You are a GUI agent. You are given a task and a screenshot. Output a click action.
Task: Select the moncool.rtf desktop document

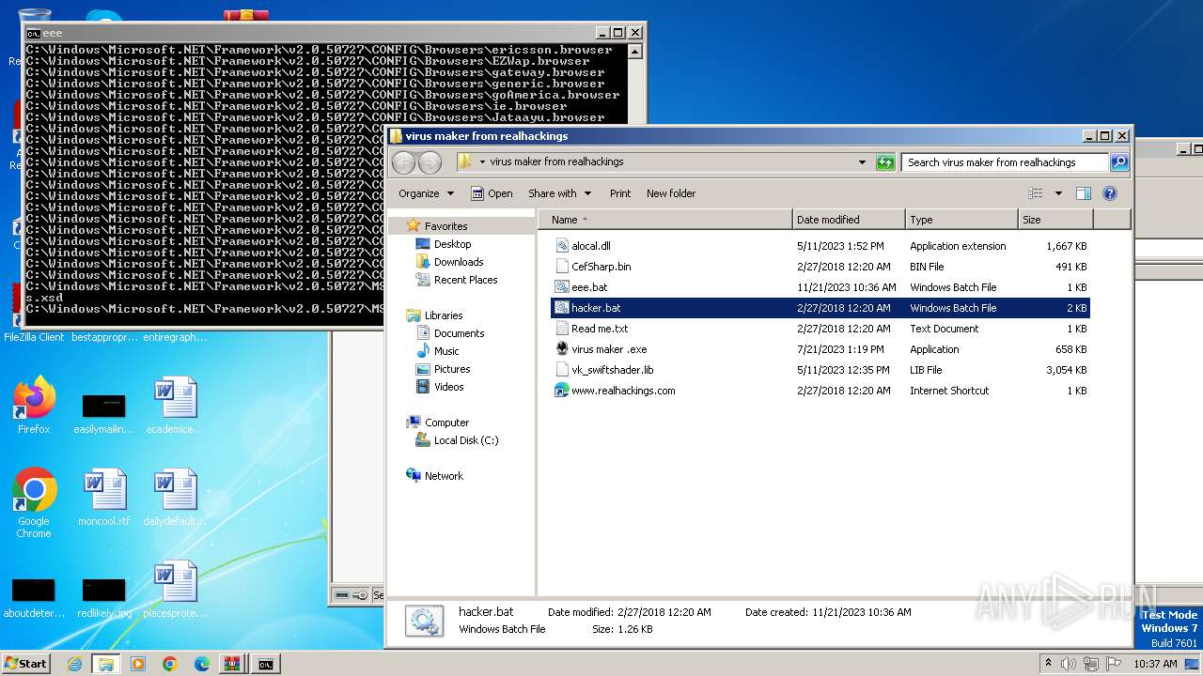pos(104,498)
